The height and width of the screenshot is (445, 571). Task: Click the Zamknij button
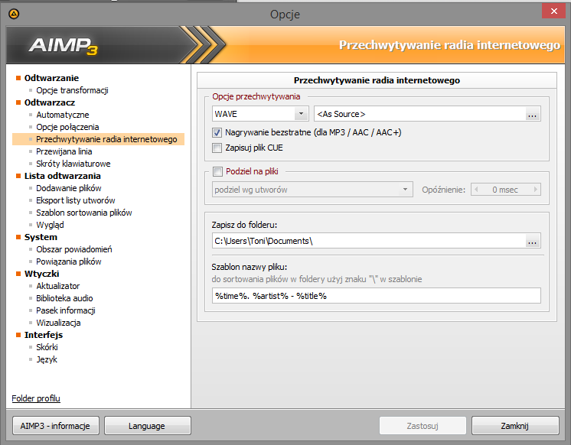point(515,426)
